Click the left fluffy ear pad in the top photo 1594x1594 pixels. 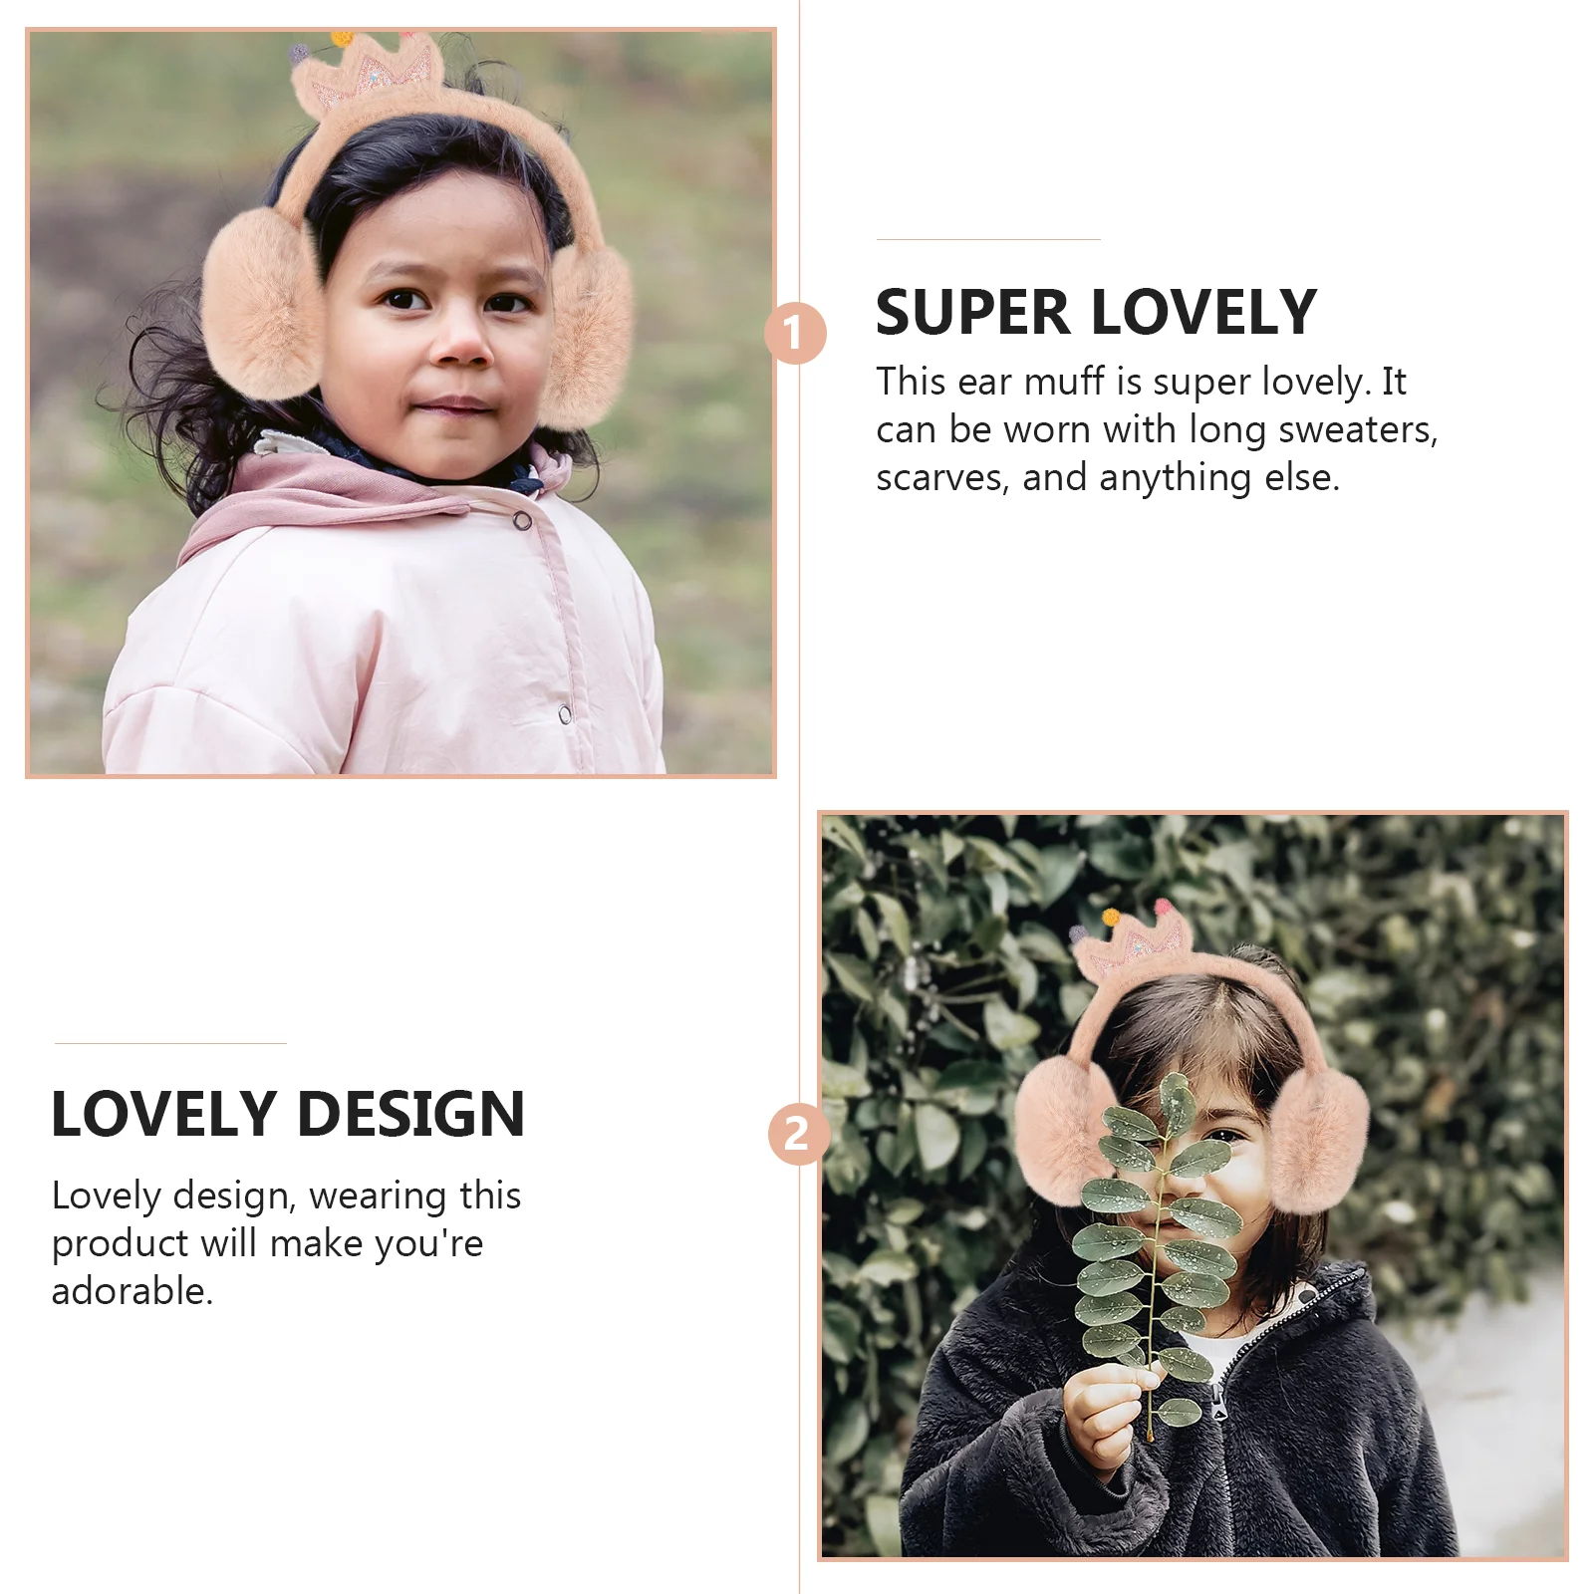261,304
